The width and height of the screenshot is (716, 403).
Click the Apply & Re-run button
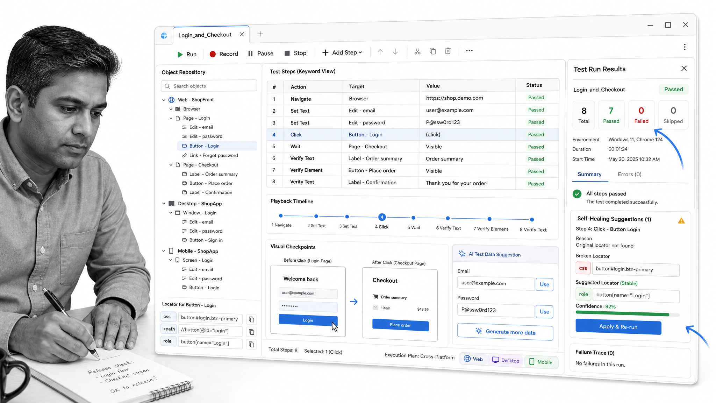(618, 327)
